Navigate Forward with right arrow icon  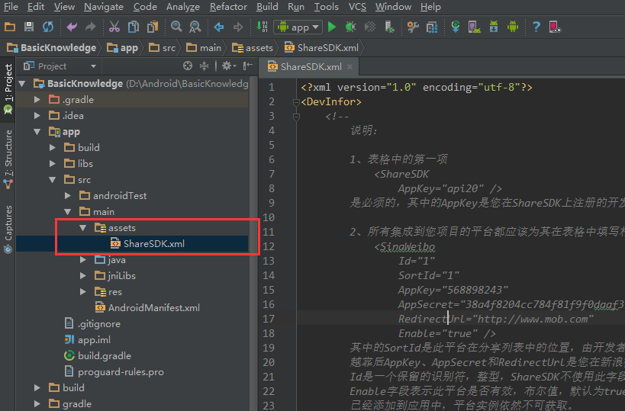238,27
